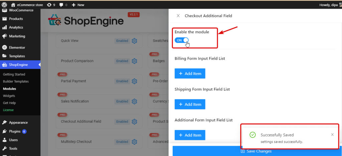Image resolution: width=342 pixels, height=156 pixels.
Task: Click Enabled badge for Checkout Additional Field
Action: (122, 122)
